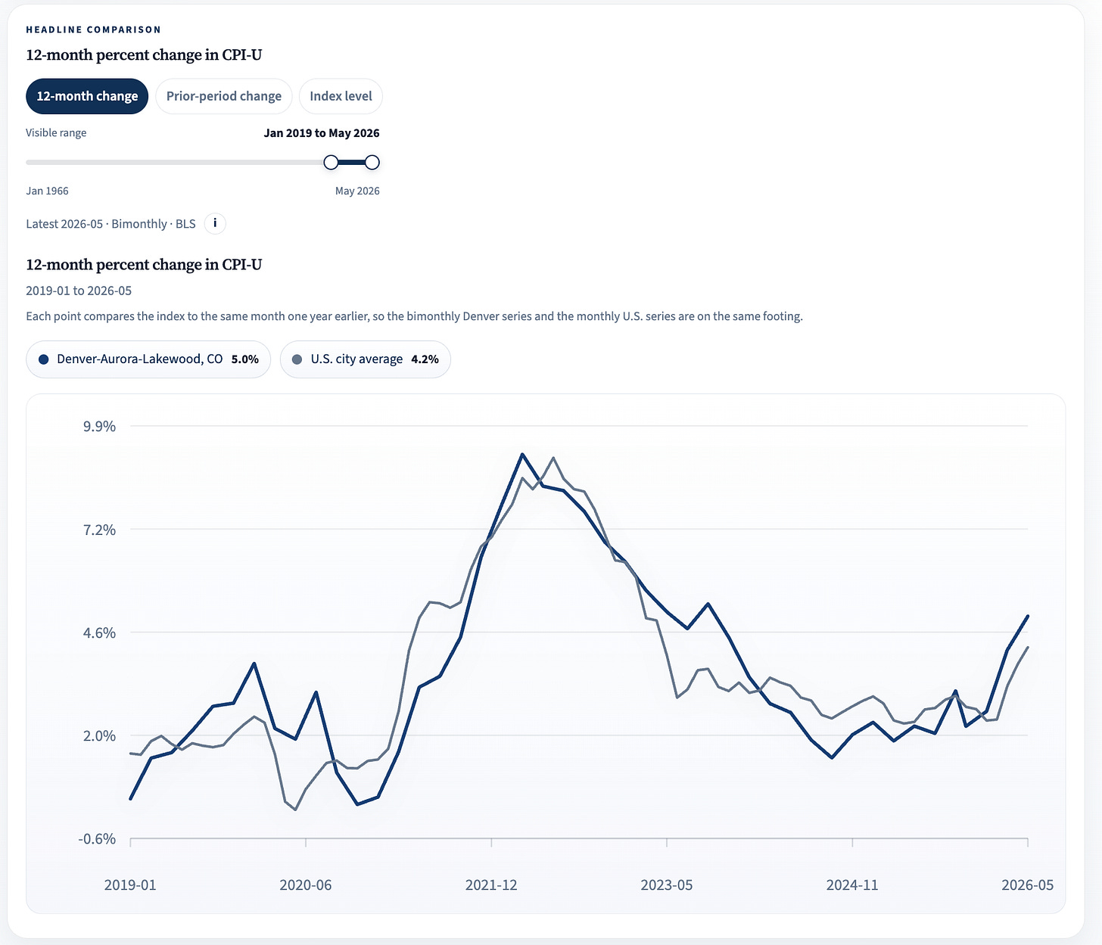
Task: Click the 9.9% y-axis label
Action: [x=99, y=427]
